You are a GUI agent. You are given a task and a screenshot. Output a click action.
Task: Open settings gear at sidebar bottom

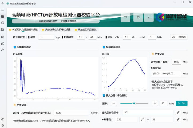point(3,125)
